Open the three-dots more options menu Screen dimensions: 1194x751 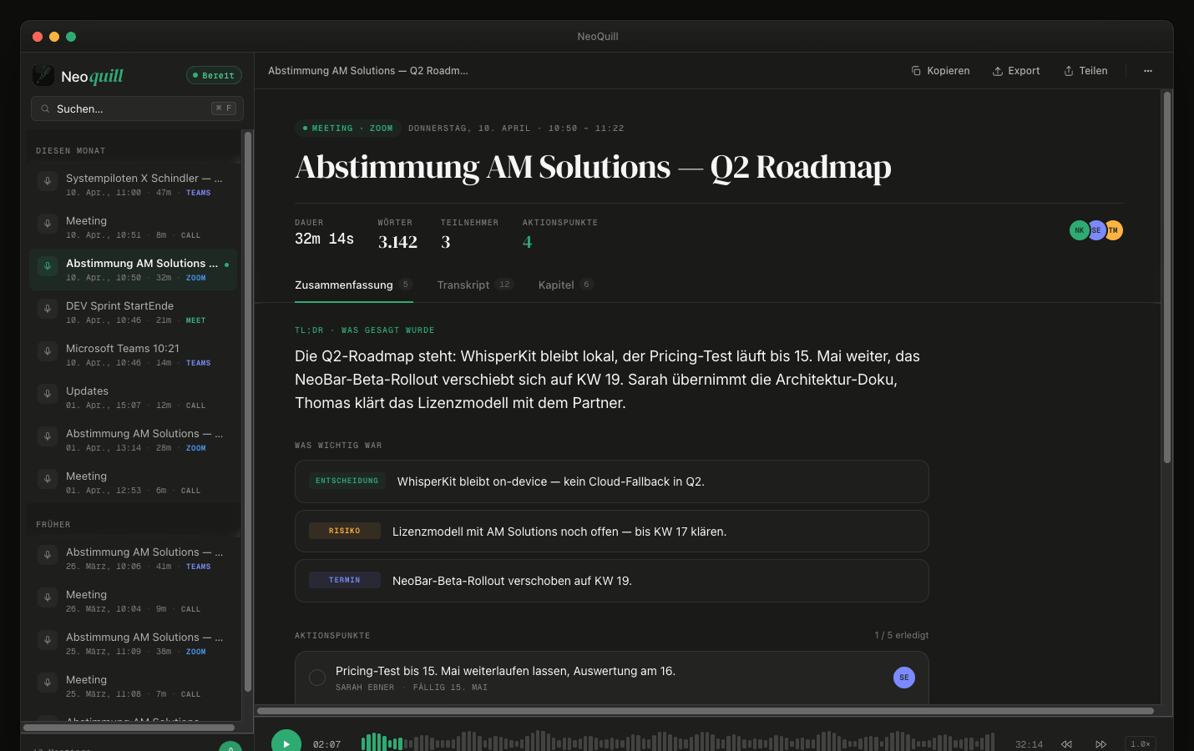click(x=1148, y=71)
